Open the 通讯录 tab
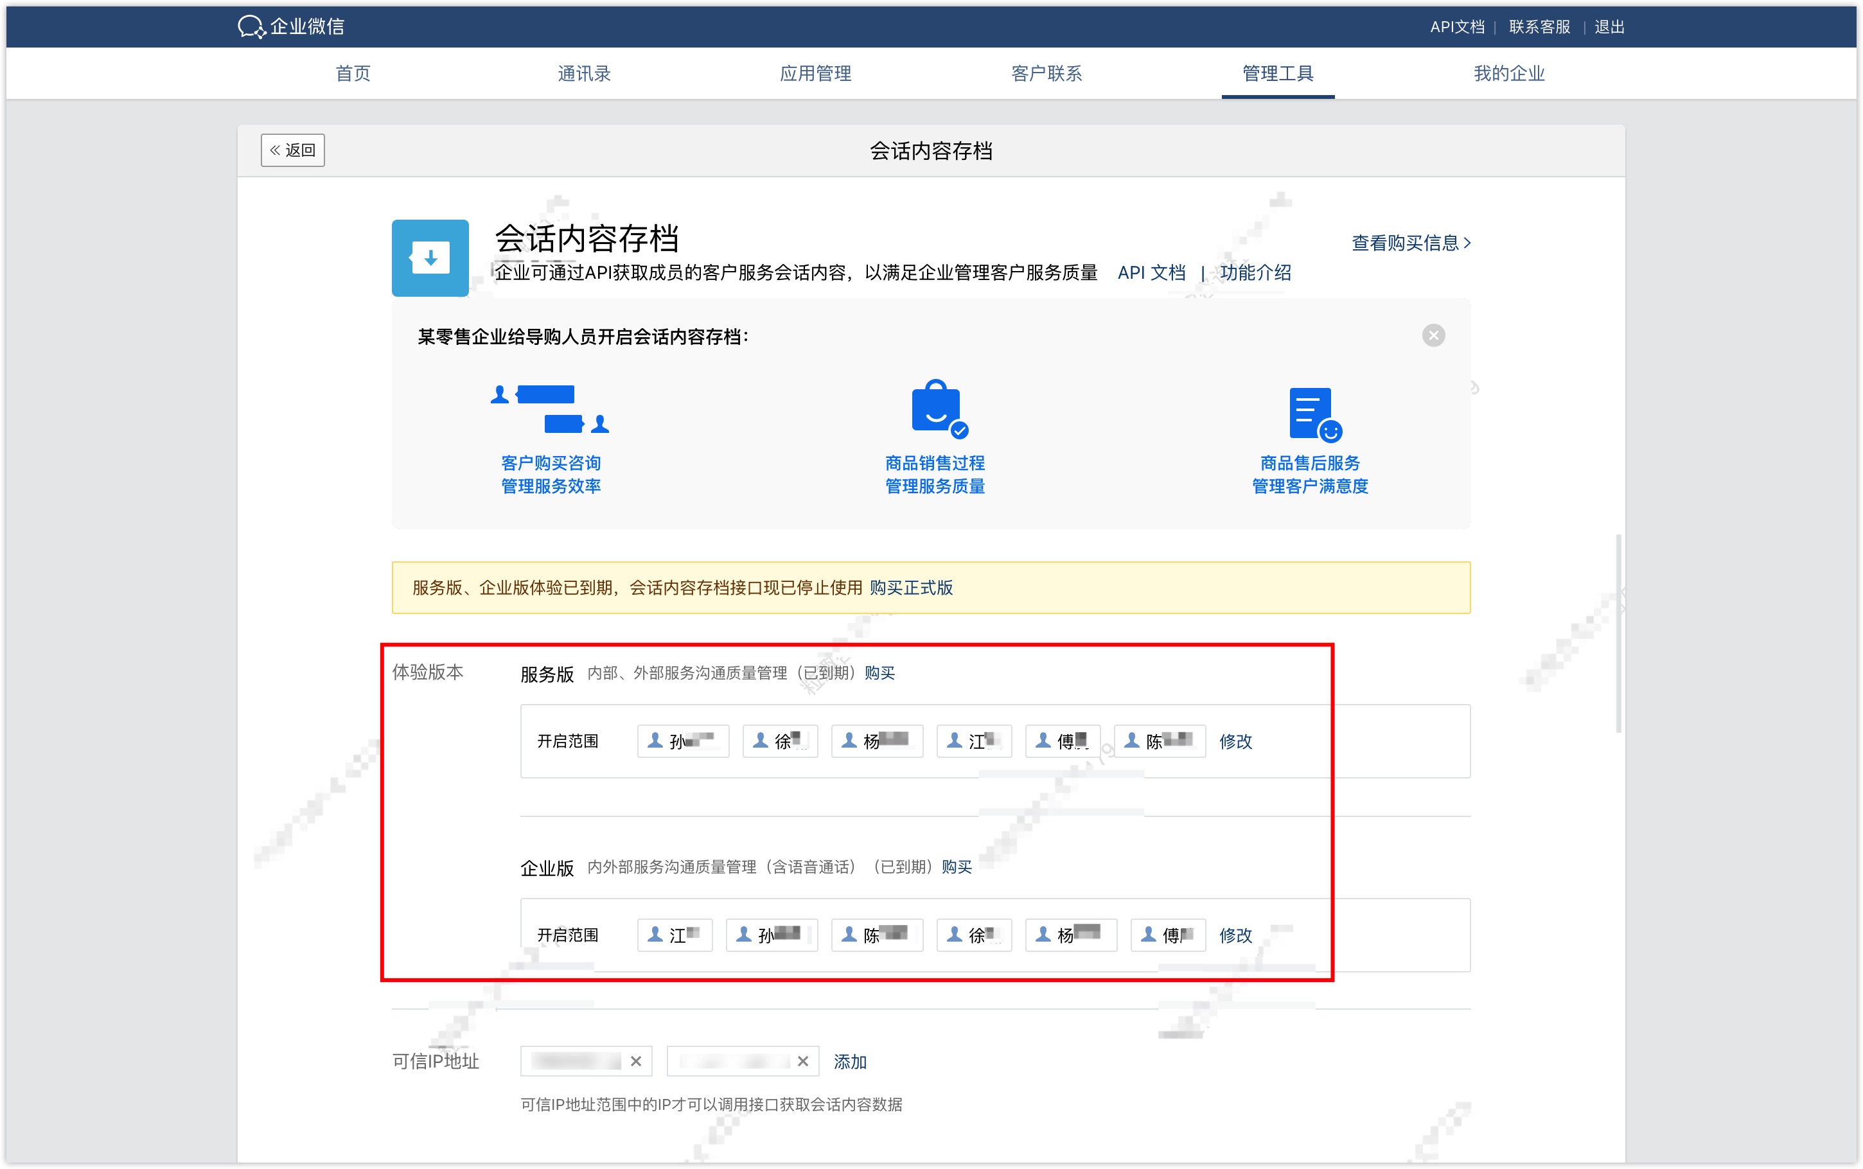1863x1169 pixels. 584,73
